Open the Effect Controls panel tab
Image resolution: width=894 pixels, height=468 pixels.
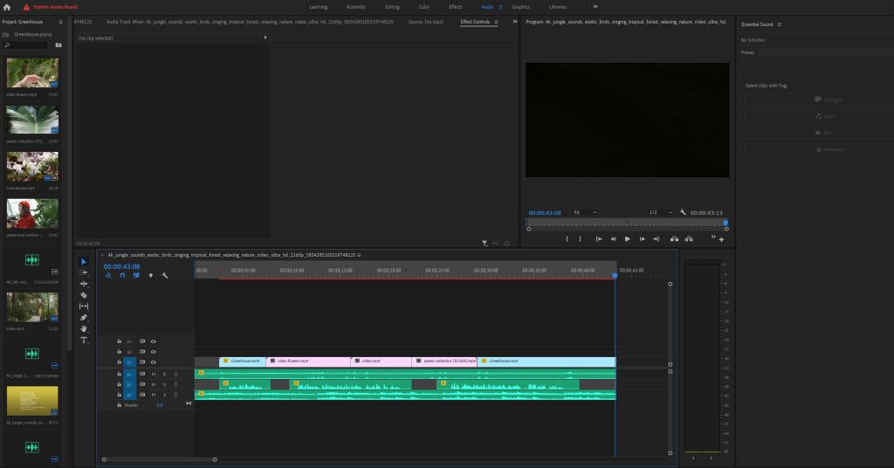tap(475, 21)
